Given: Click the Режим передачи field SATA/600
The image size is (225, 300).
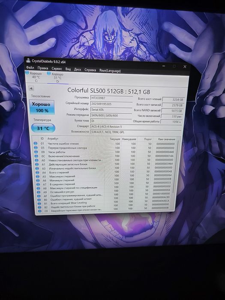Looking at the screenshot, I should [111, 116].
